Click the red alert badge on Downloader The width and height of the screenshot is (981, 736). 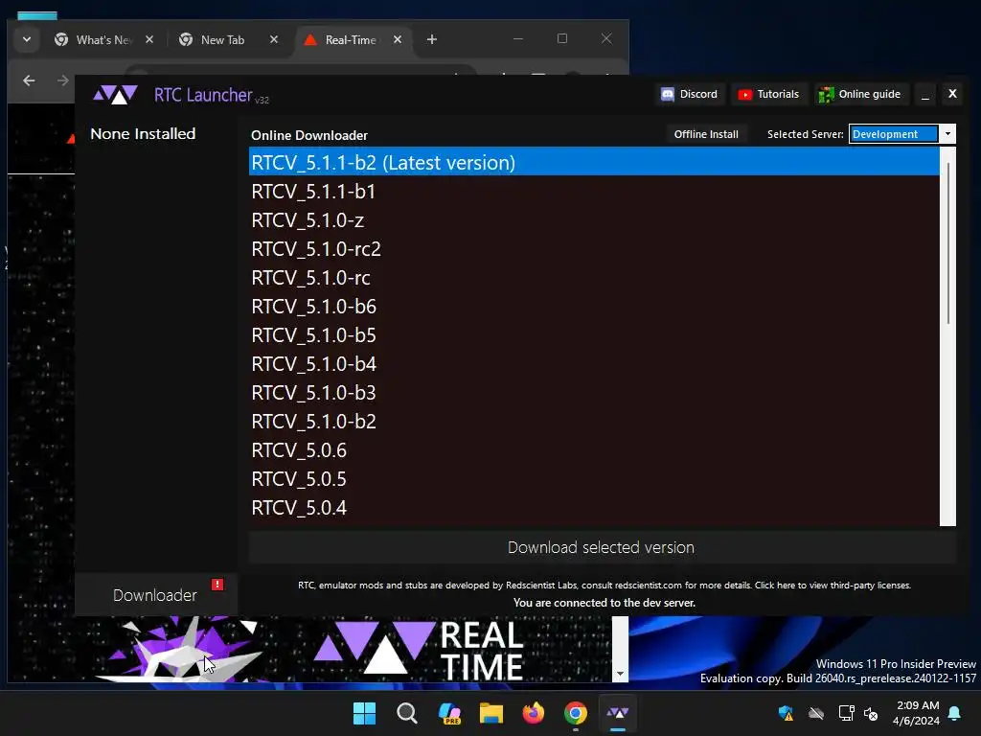tap(217, 584)
